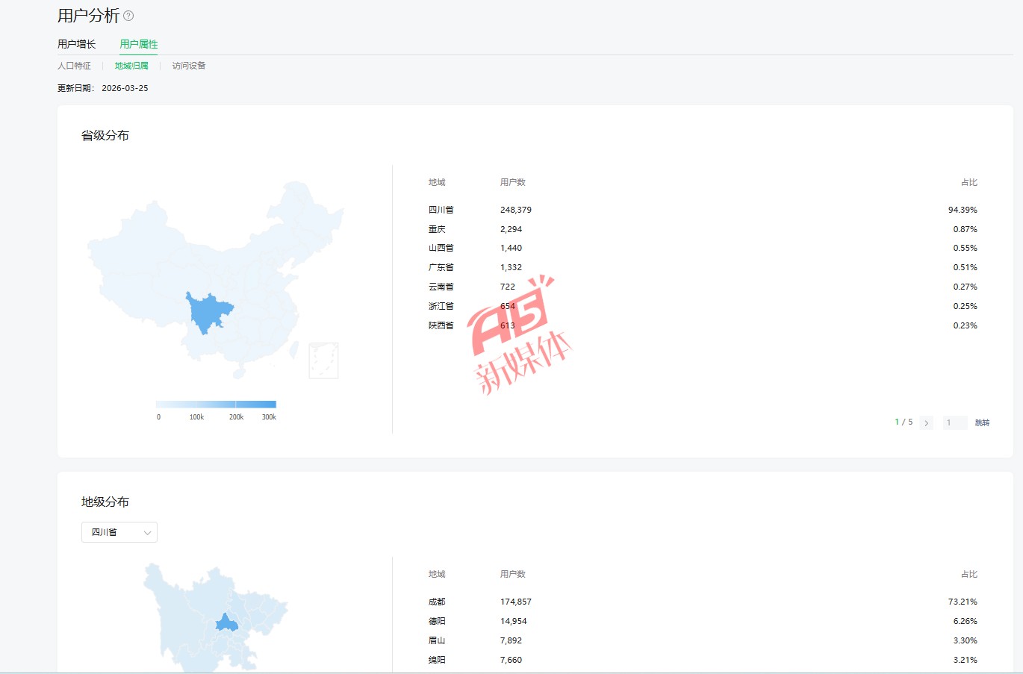Screen dimensions: 1023x674
Task: Click the 占比 column header in province table
Action: [x=968, y=182]
